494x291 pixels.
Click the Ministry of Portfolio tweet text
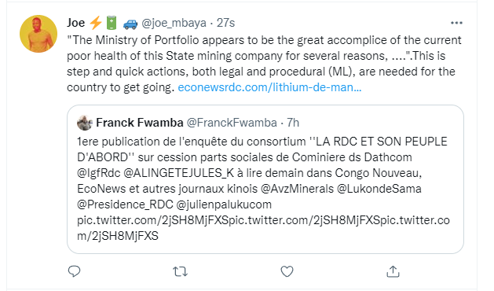tap(264, 64)
